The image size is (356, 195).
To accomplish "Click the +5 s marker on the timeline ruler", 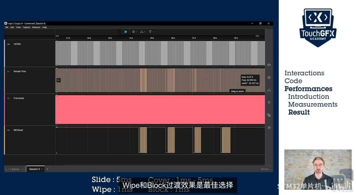I will 151,38.
